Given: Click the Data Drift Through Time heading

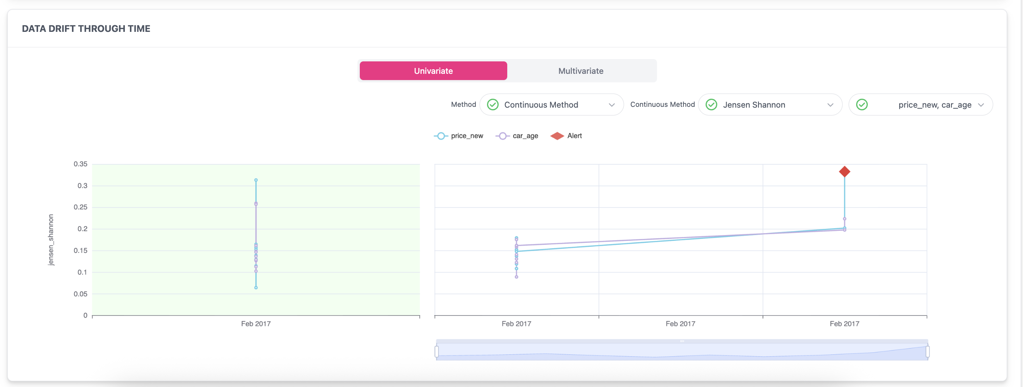Looking at the screenshot, I should tap(86, 28).
